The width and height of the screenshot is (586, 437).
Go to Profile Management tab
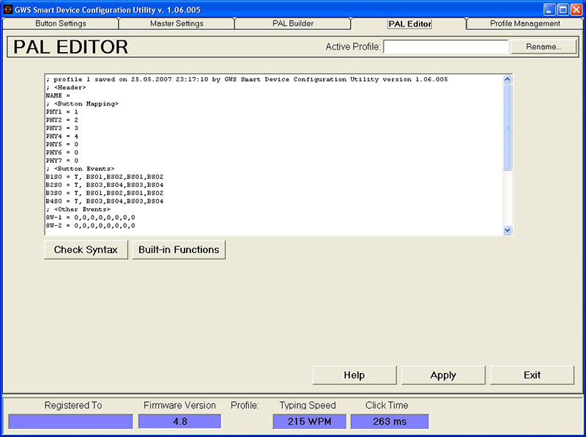pos(524,23)
